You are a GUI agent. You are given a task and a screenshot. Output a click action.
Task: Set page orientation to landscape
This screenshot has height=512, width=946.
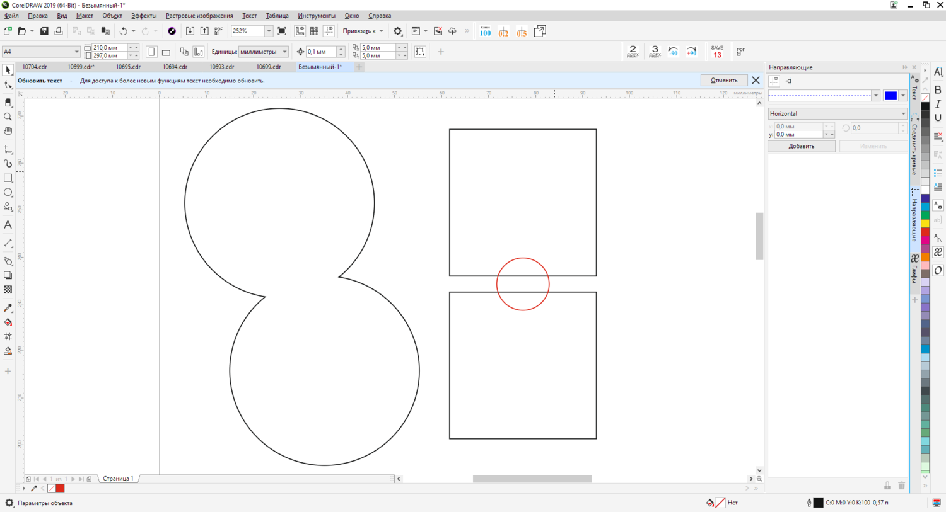(166, 52)
